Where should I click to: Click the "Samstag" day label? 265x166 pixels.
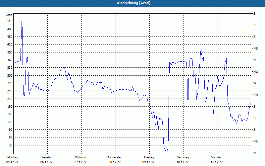(x=183, y=157)
